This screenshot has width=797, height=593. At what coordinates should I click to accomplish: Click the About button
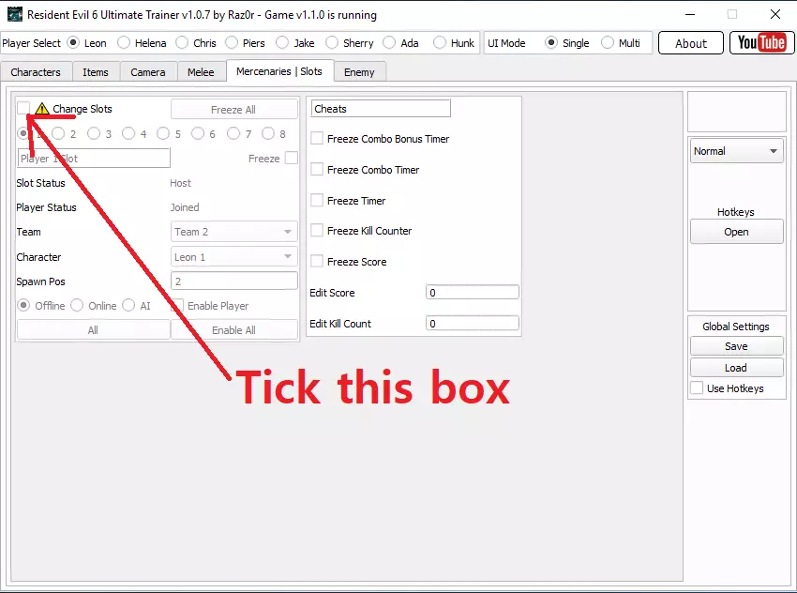click(691, 43)
